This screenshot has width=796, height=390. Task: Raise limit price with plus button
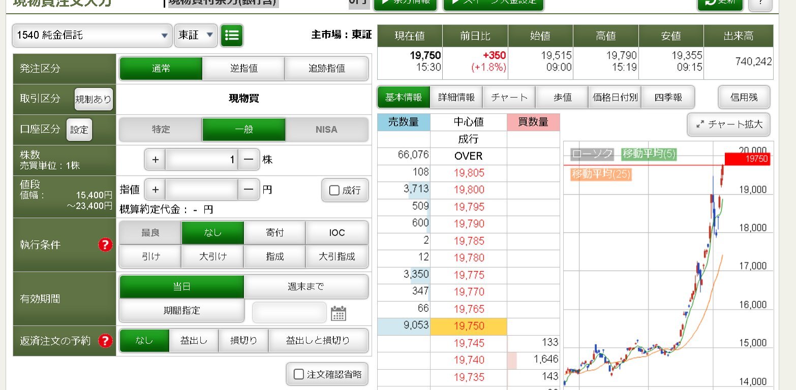coord(155,190)
